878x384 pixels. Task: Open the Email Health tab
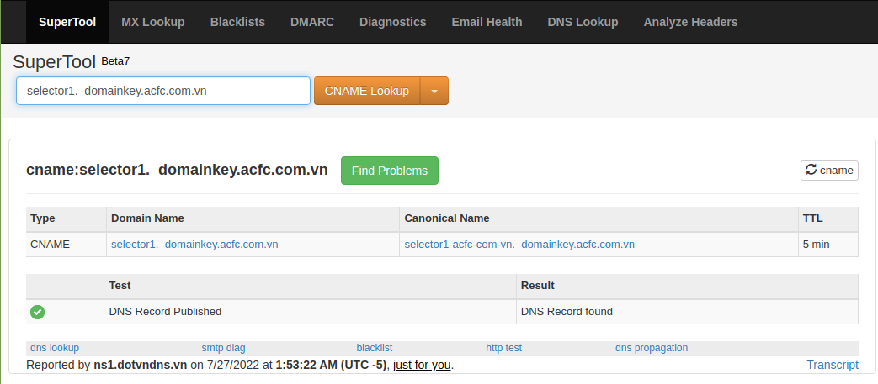(x=487, y=22)
